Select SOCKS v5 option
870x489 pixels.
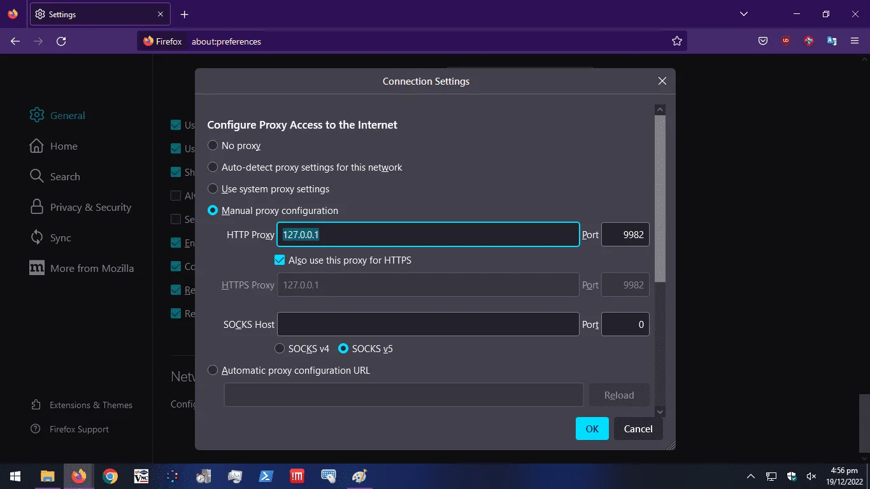343,348
